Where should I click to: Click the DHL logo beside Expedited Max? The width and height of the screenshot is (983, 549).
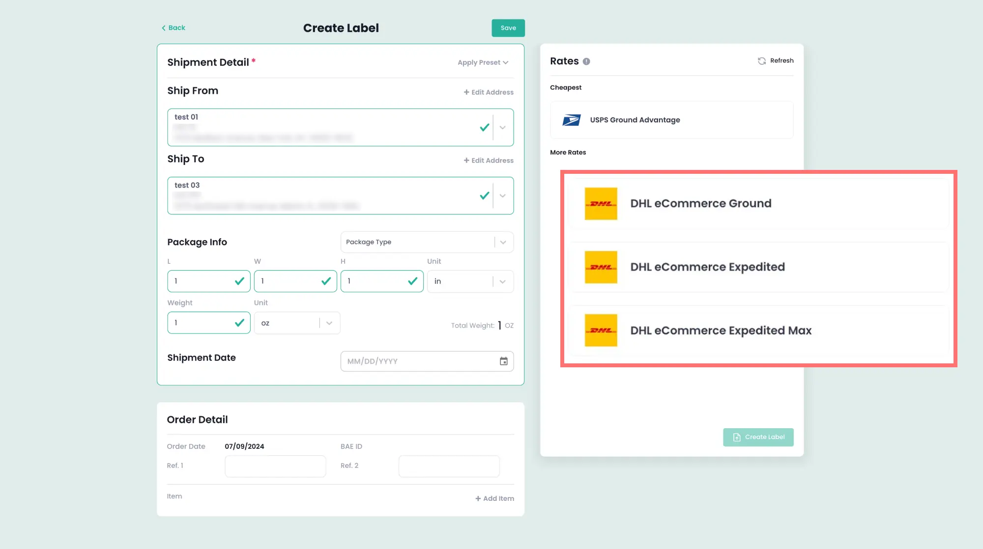click(601, 330)
